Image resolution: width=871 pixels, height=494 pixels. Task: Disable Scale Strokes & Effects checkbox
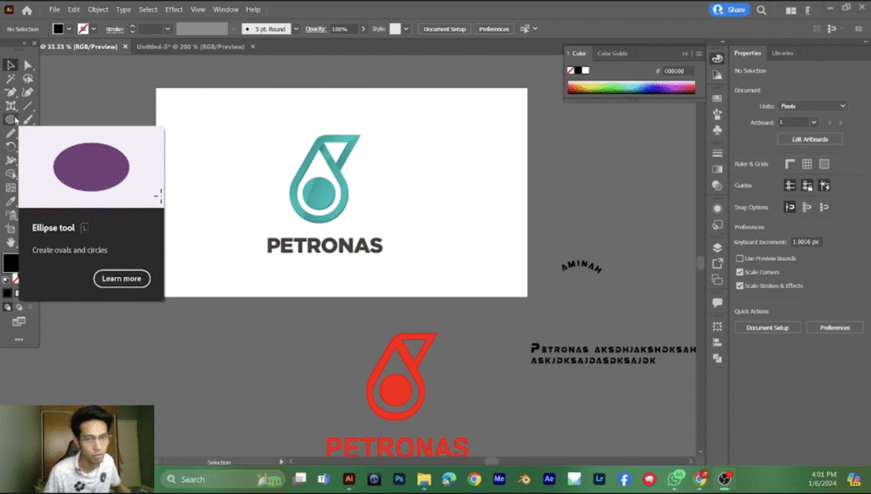pyautogui.click(x=739, y=286)
